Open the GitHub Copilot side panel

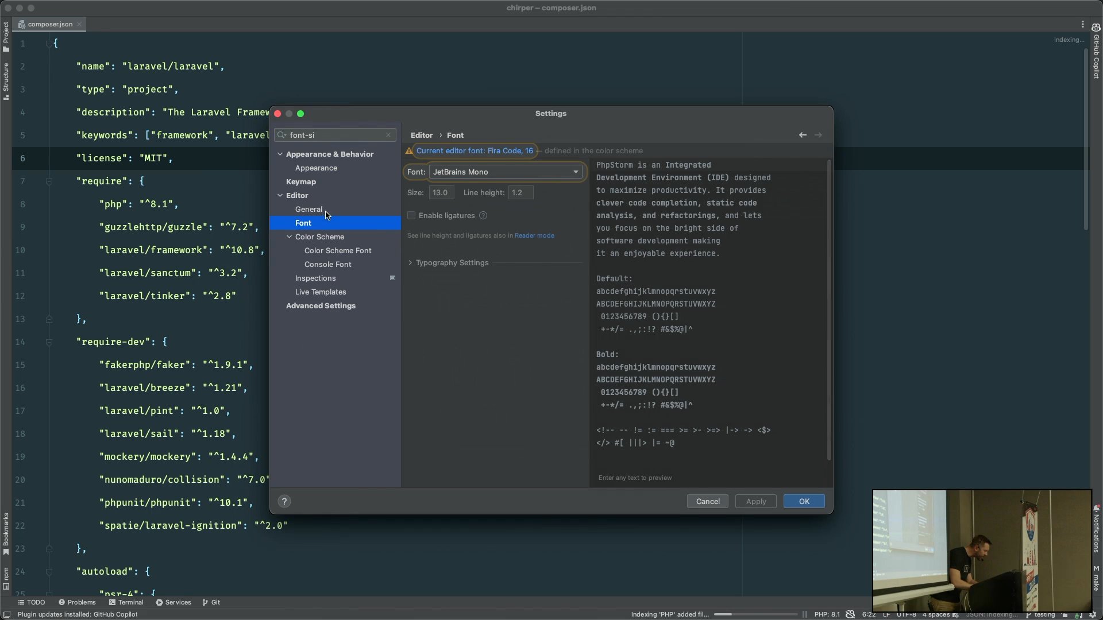pyautogui.click(x=1096, y=52)
